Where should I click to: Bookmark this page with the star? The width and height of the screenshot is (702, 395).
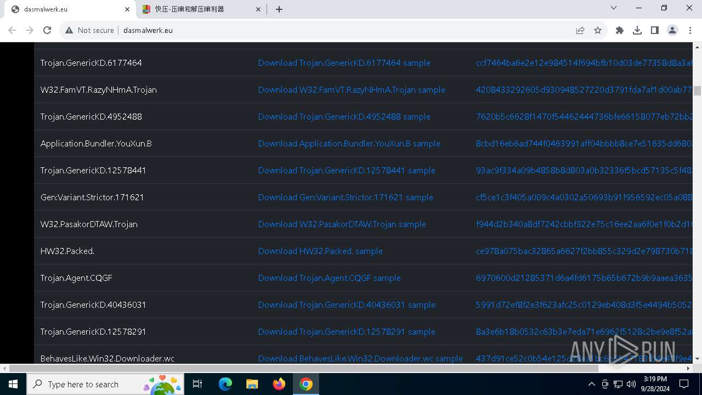(598, 30)
